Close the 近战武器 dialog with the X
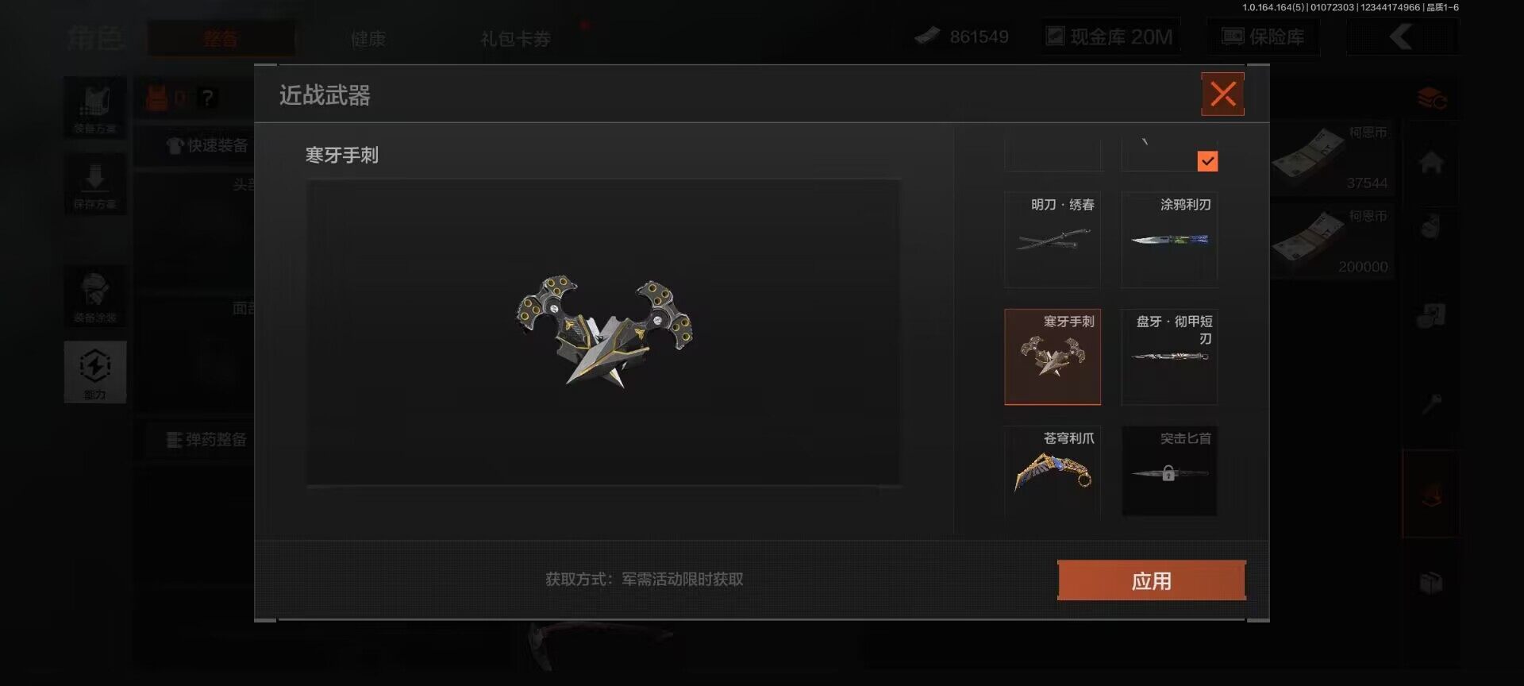1524x686 pixels. pos(1222,94)
